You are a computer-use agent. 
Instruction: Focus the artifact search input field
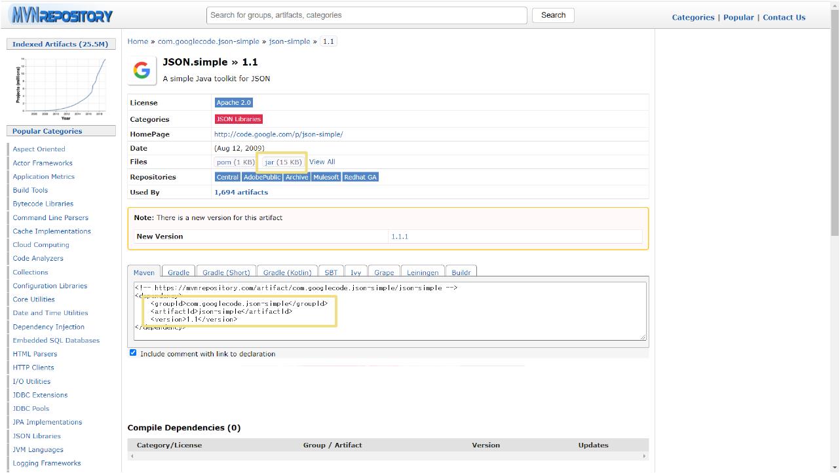367,15
